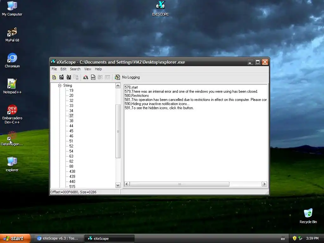This screenshot has height=243, width=324.
Task: Click the greyed-out save updated toolbar icon
Action: coord(76,77)
